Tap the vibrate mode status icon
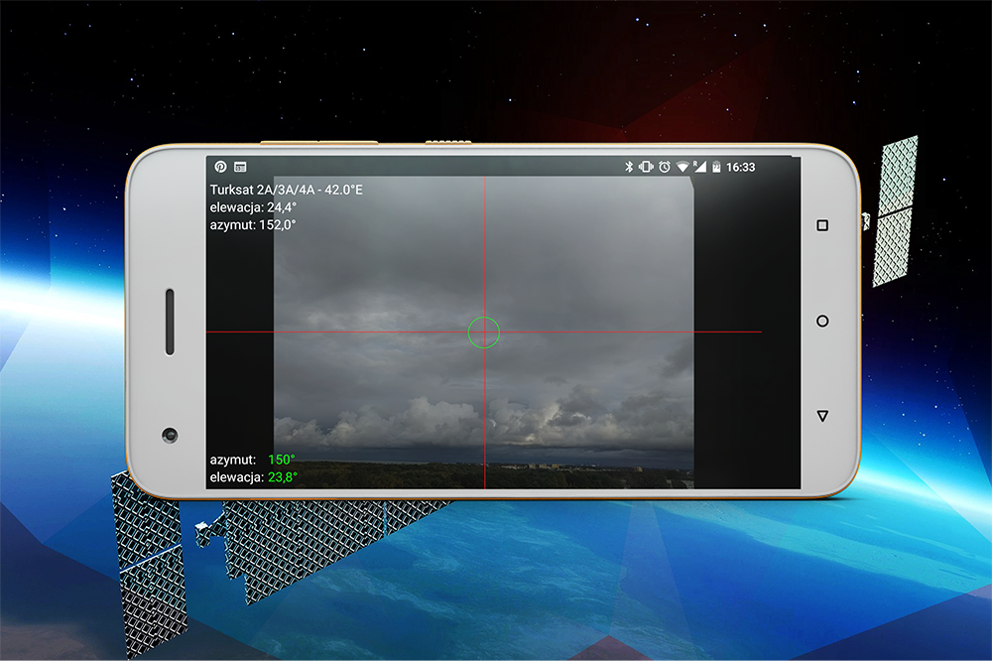The width and height of the screenshot is (992, 662). point(646,167)
